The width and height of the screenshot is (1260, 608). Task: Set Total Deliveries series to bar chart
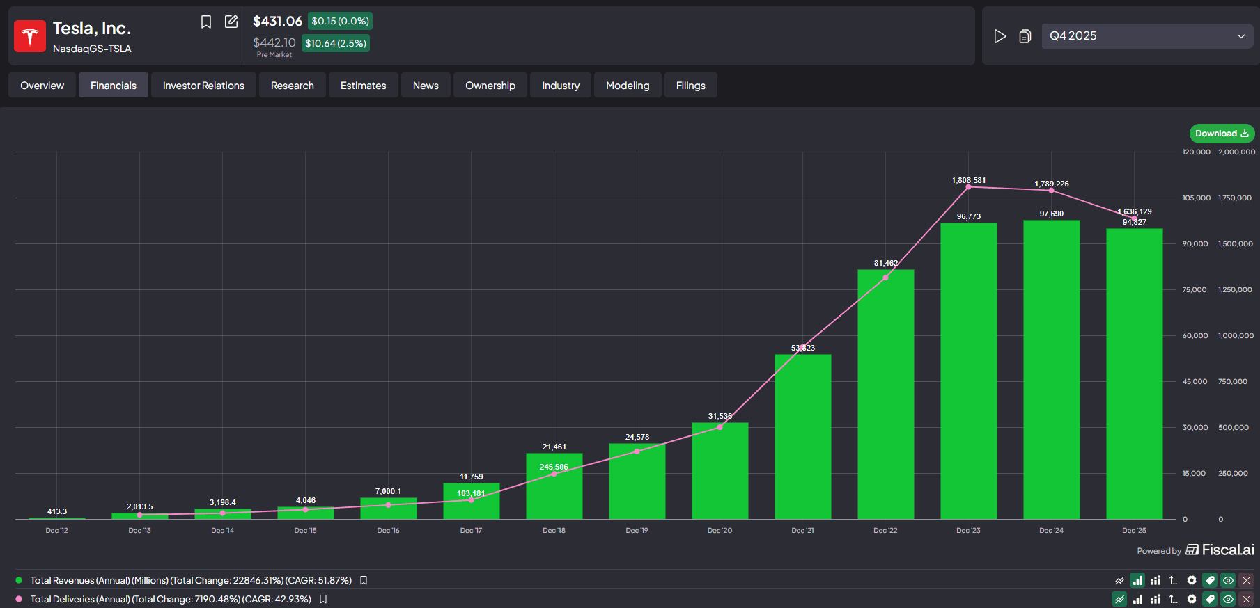coord(1137,599)
